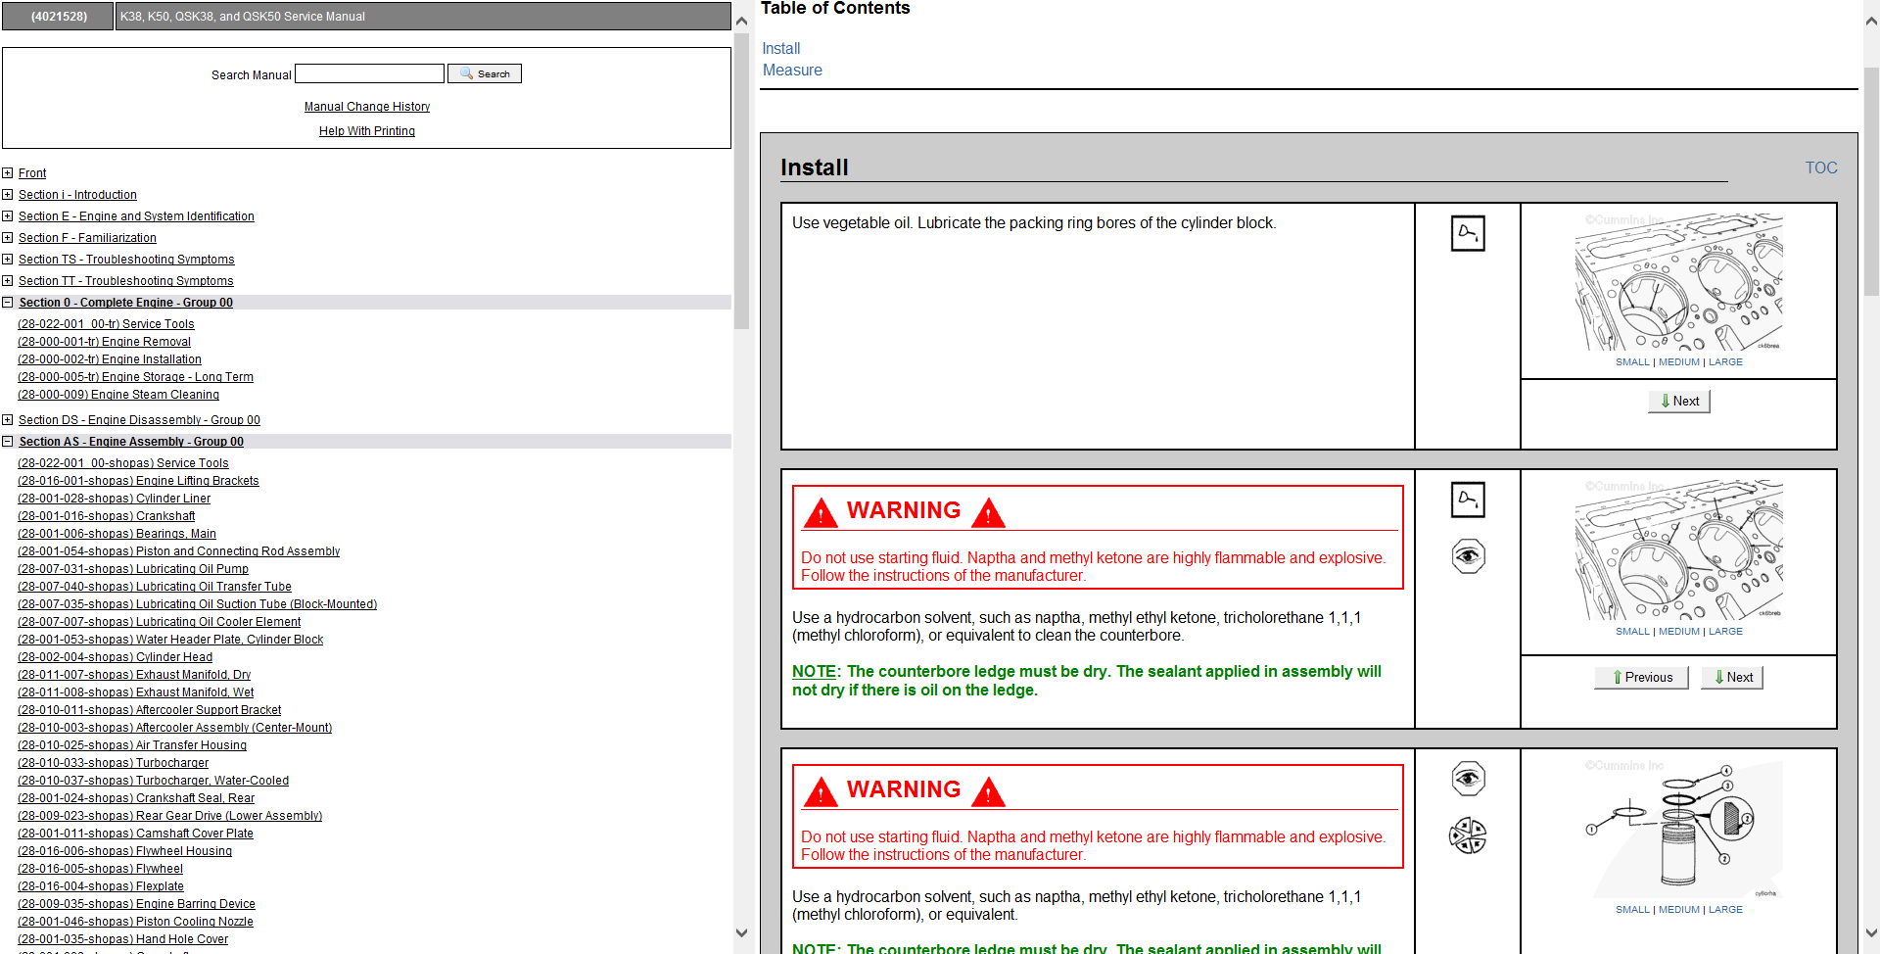Click the K38, K50, QSK38 manual title tab
The image size is (1880, 954).
423,16
